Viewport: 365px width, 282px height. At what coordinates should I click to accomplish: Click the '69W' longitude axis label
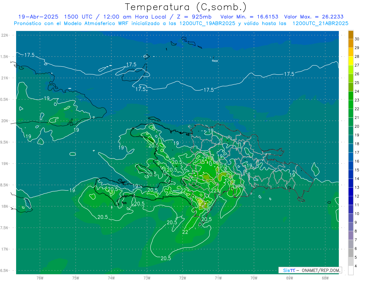pos(290,278)
